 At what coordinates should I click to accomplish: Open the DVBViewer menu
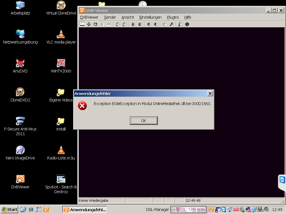89,17
